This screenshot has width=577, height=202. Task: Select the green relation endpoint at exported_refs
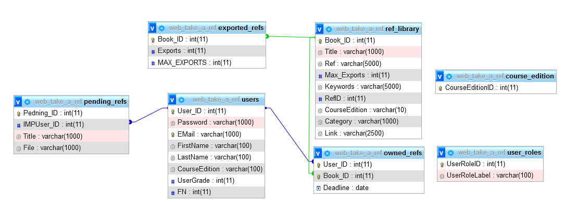point(268,36)
